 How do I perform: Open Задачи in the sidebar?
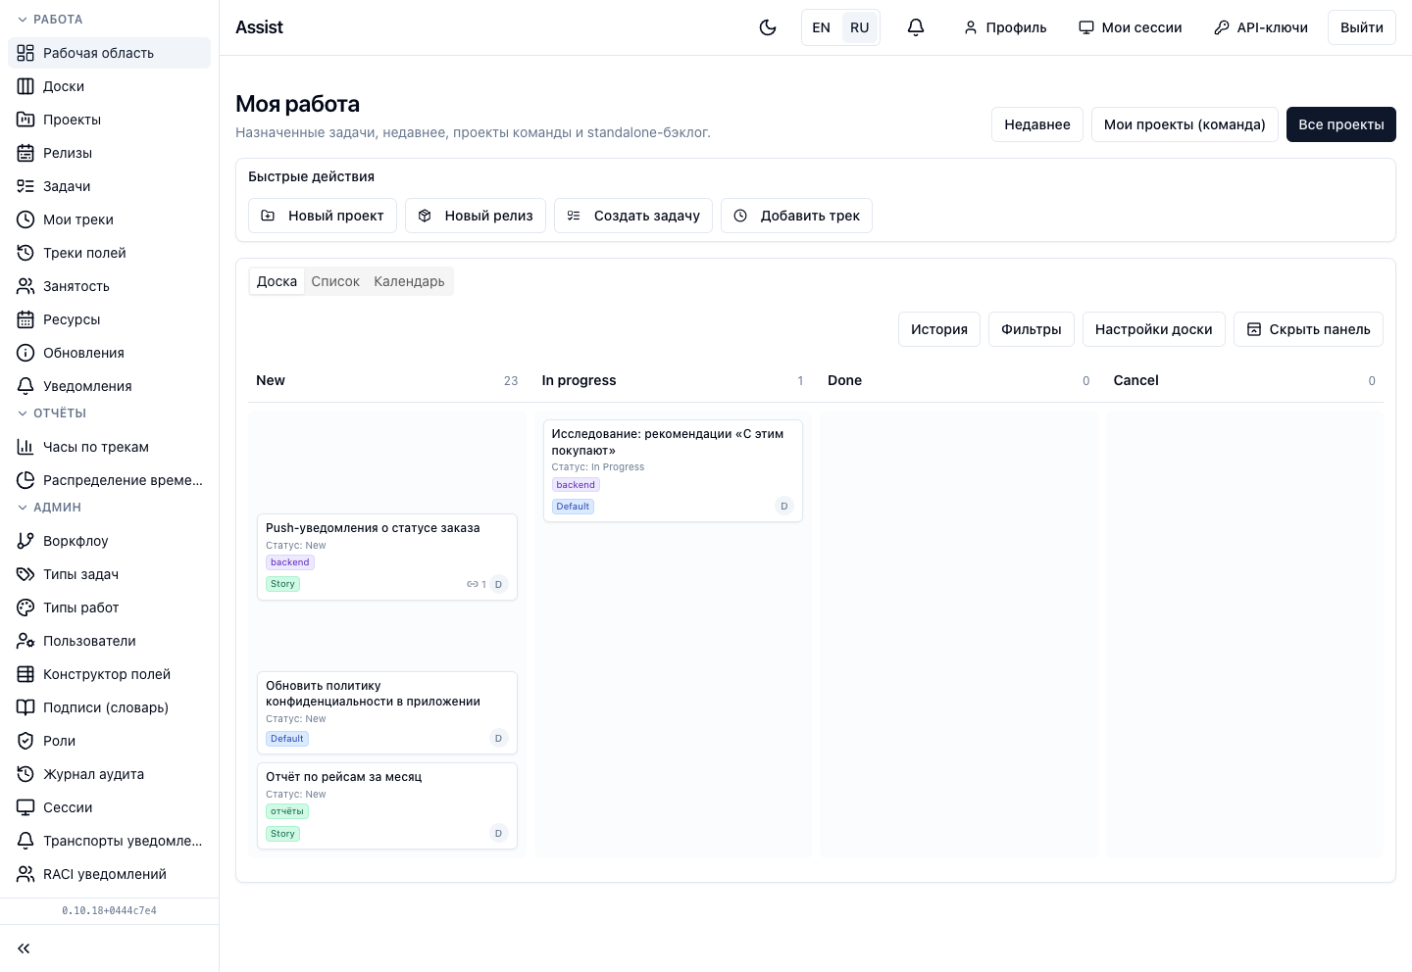point(109,186)
